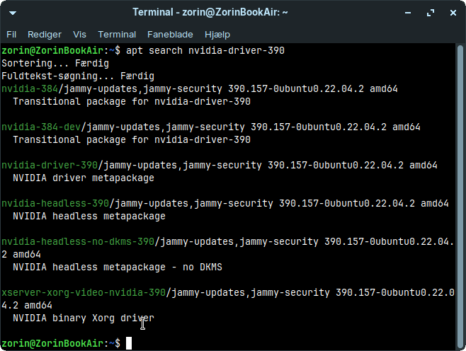The image size is (466, 351).
Task: Maximize the Terminal window
Action: tap(431, 13)
